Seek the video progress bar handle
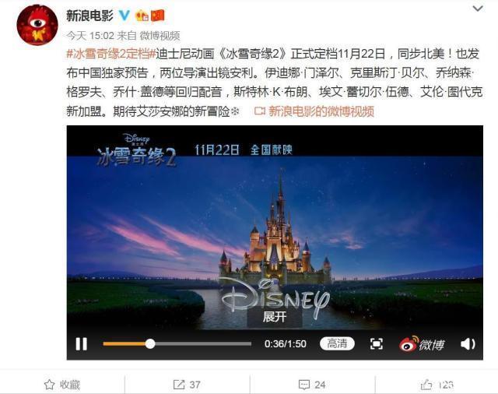Screen dimensions: 498x394 tap(150, 344)
